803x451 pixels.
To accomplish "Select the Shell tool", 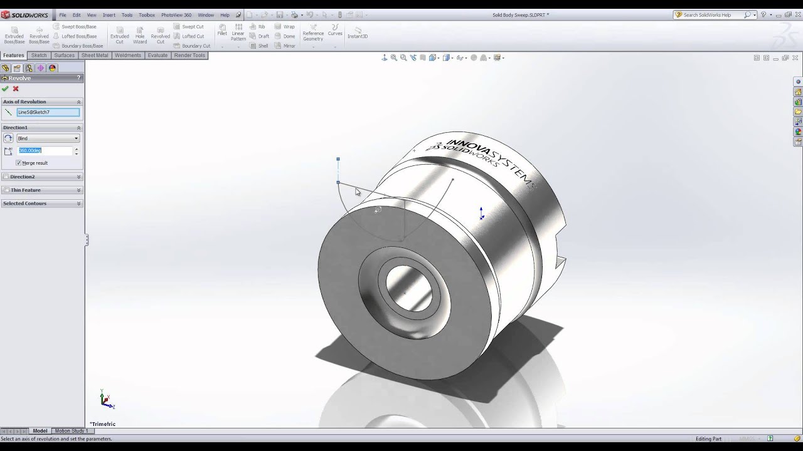I will [x=259, y=46].
